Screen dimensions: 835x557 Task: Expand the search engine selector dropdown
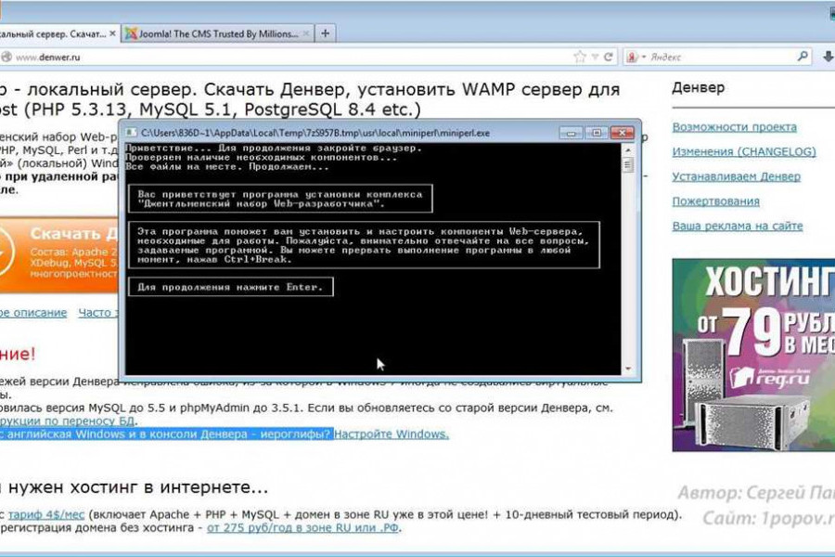645,57
